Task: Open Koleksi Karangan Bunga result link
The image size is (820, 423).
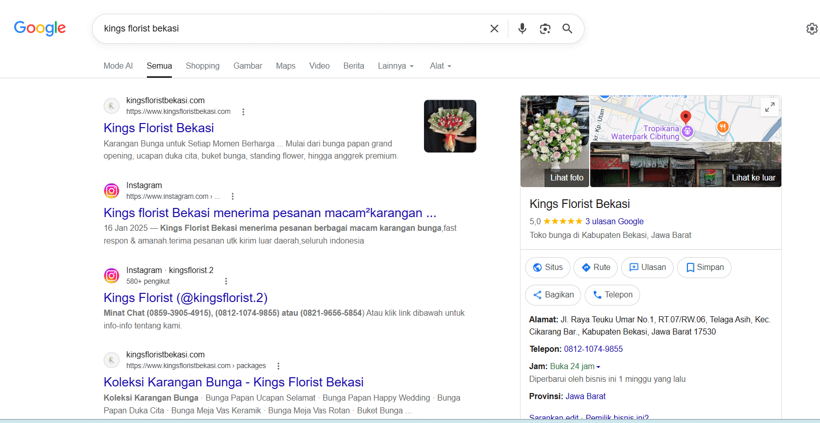Action: 234,382
